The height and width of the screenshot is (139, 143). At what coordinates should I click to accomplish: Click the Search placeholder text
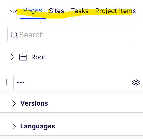(32, 35)
